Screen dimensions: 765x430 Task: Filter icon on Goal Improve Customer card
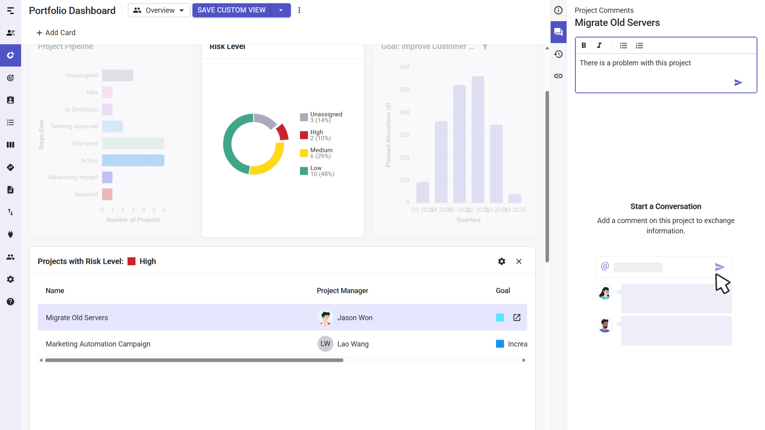[485, 47]
